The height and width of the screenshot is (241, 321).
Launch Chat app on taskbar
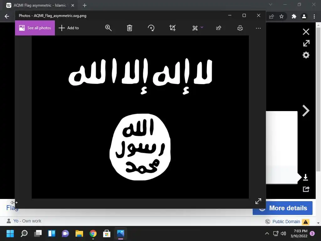click(65, 233)
